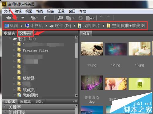Expand the chevron after 软件 (D:) in path bar
This screenshot has height=114, width=153.
coord(74,26)
